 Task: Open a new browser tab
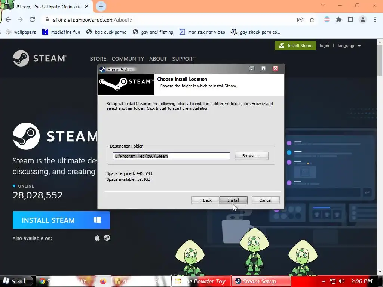[101, 6]
